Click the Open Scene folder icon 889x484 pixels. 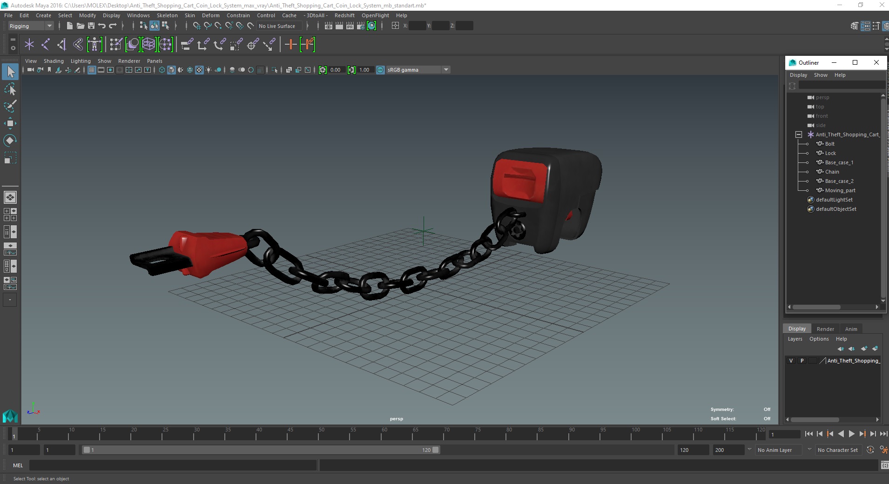click(x=80, y=26)
